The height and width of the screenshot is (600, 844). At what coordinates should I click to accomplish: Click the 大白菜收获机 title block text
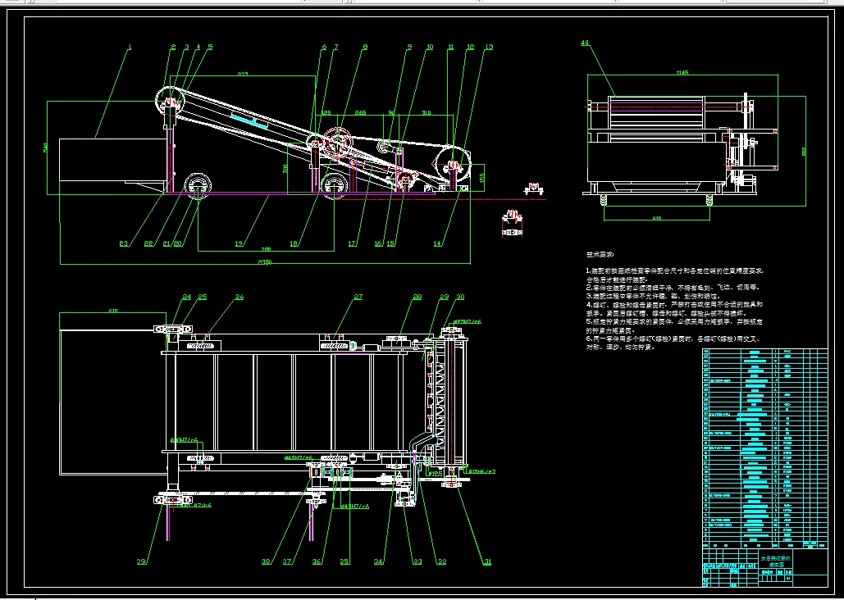[x=776, y=559]
